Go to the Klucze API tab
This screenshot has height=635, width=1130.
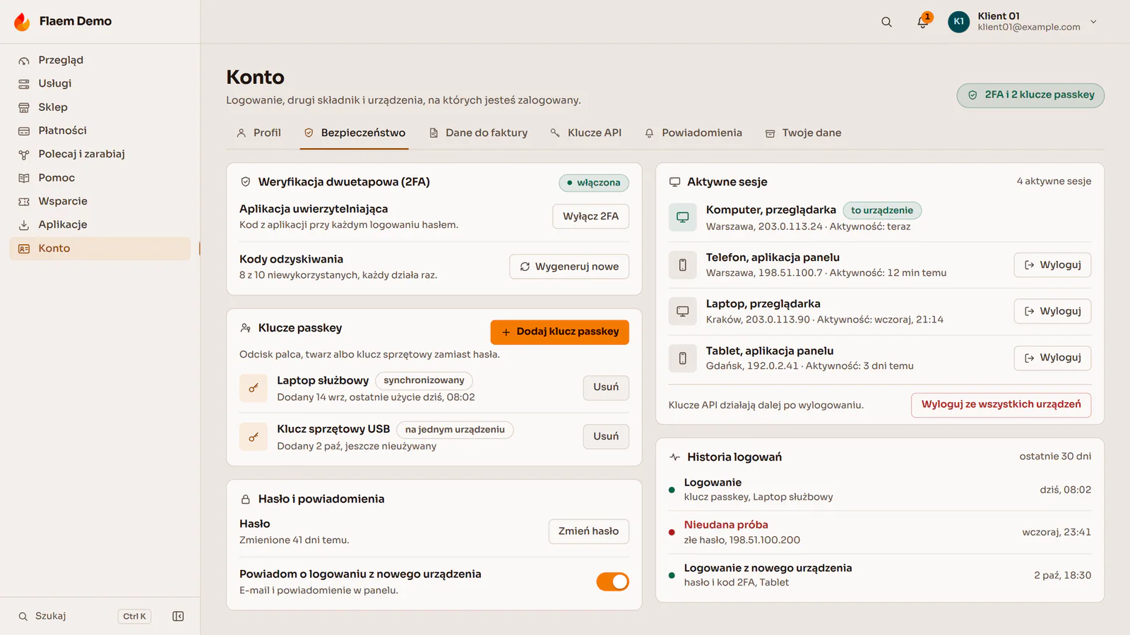[586, 133]
